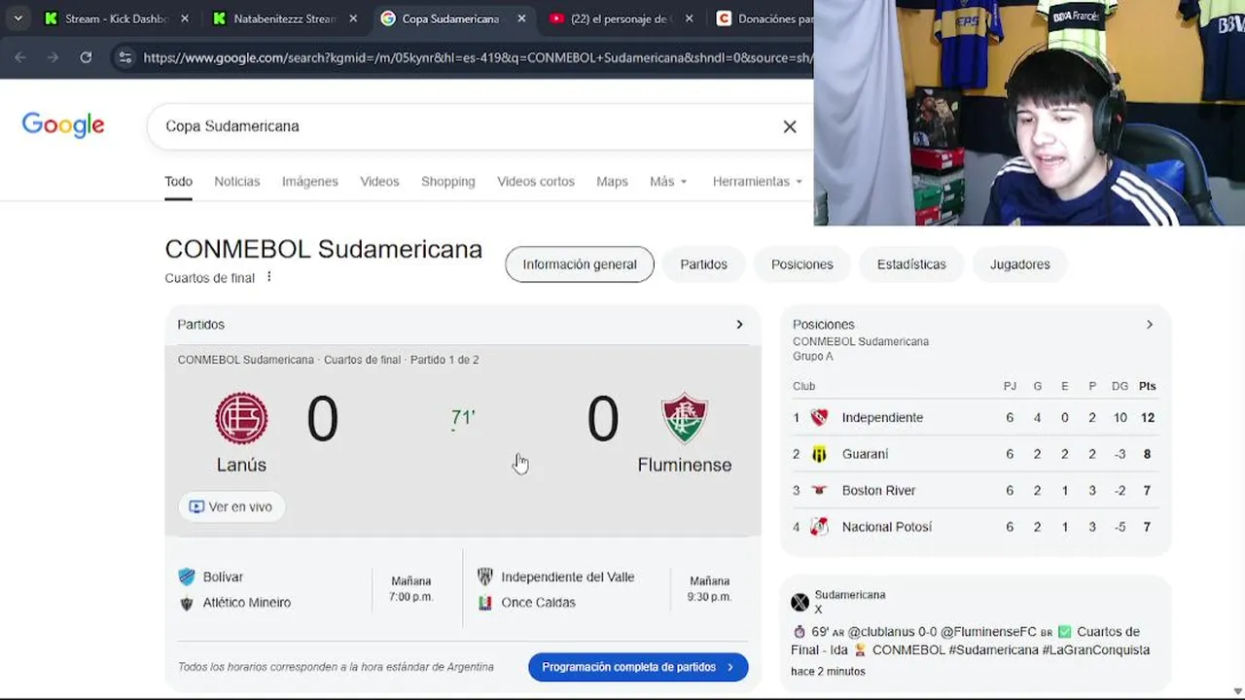The width and height of the screenshot is (1245, 700).
Task: Clear the search box with X icon
Action: click(x=790, y=126)
